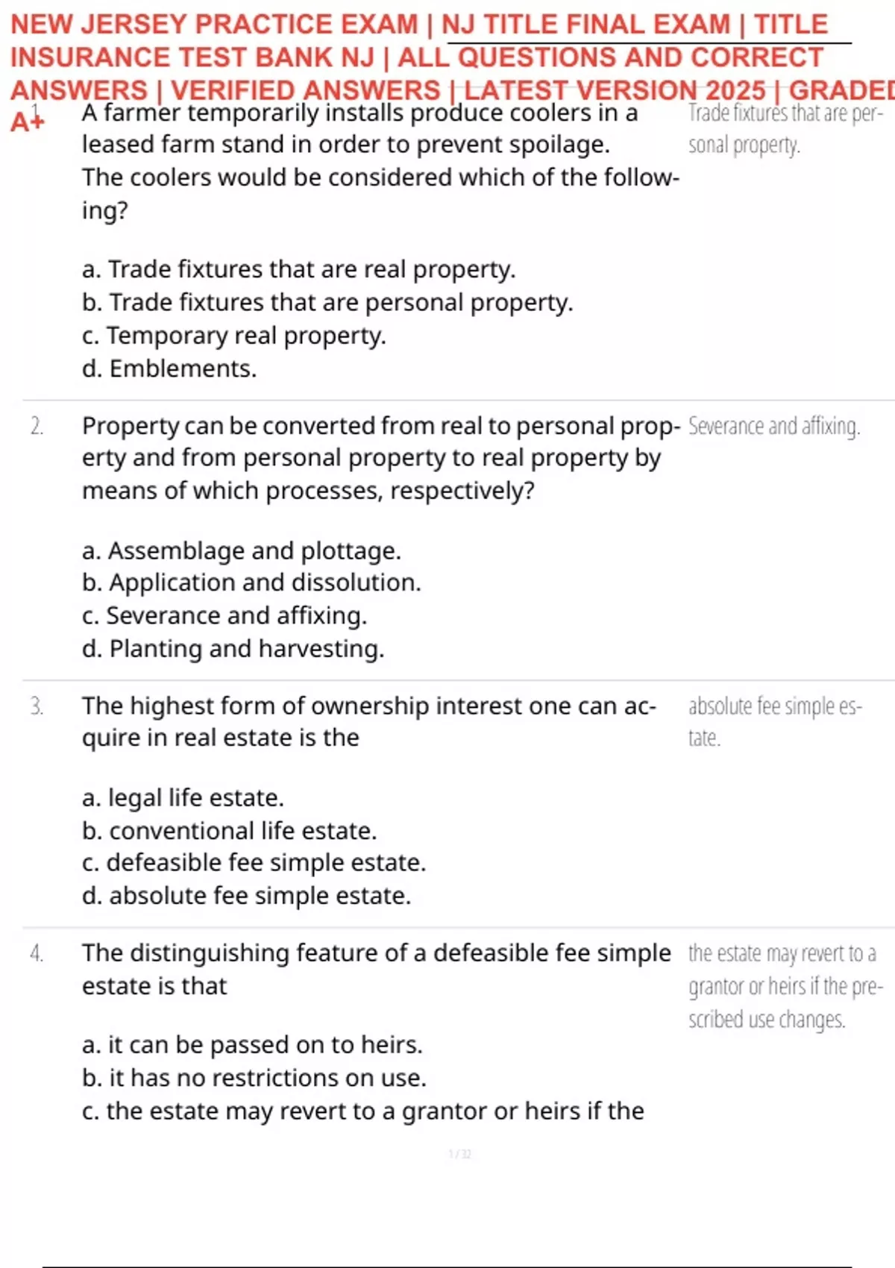Click the gray 'Severance and affixing.' answer key text
Screen dimensions: 895x1268
coord(773,426)
